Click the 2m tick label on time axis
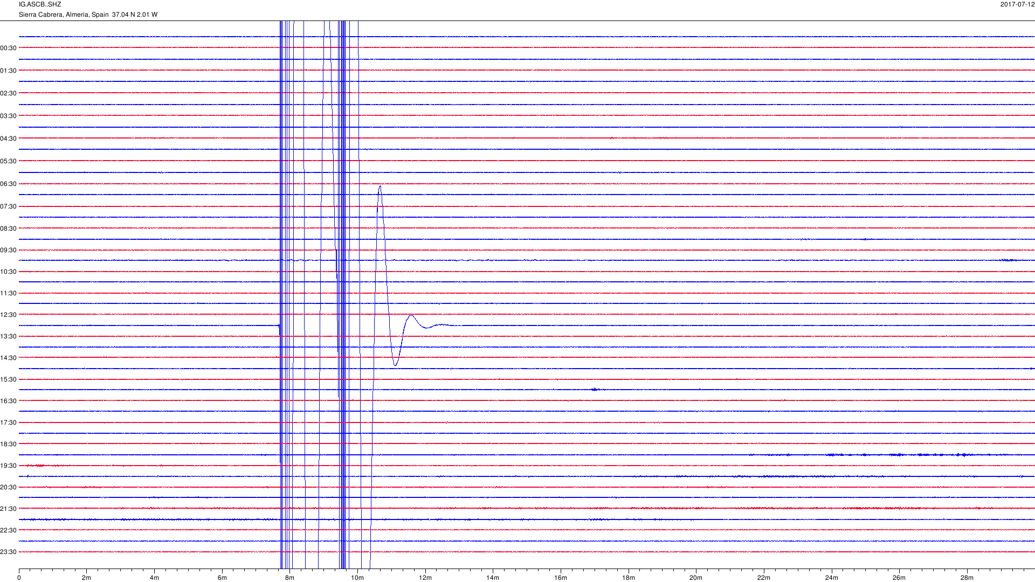The height and width of the screenshot is (582, 1035). (87, 578)
